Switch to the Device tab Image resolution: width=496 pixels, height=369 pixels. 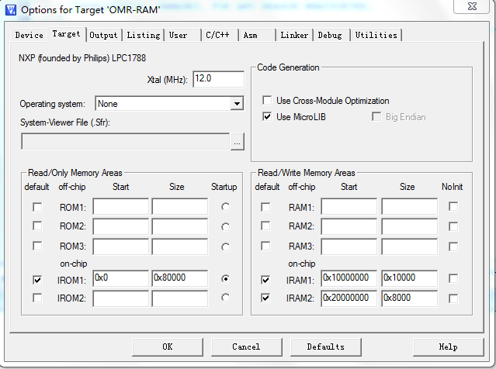point(29,35)
